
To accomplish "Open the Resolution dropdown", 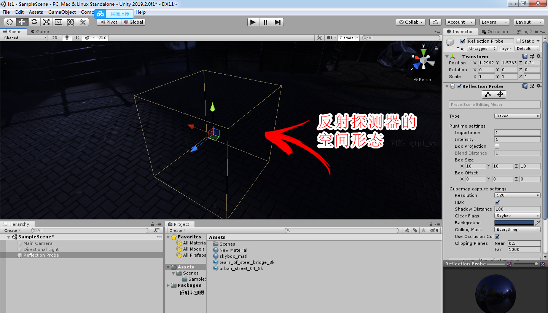I will click(x=518, y=195).
